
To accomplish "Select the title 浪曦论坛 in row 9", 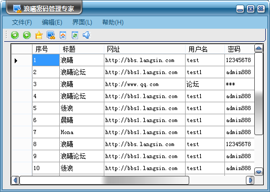I will [x=82, y=156].
